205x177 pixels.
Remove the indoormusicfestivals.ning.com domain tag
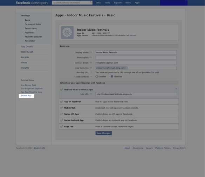pyautogui.click(x=126, y=68)
